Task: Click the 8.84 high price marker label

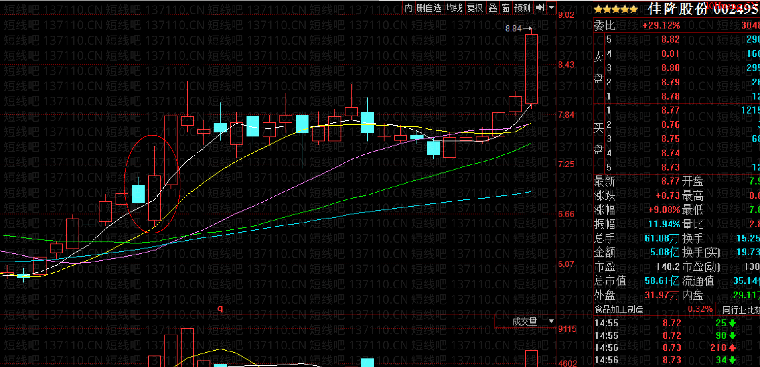Action: pos(513,28)
